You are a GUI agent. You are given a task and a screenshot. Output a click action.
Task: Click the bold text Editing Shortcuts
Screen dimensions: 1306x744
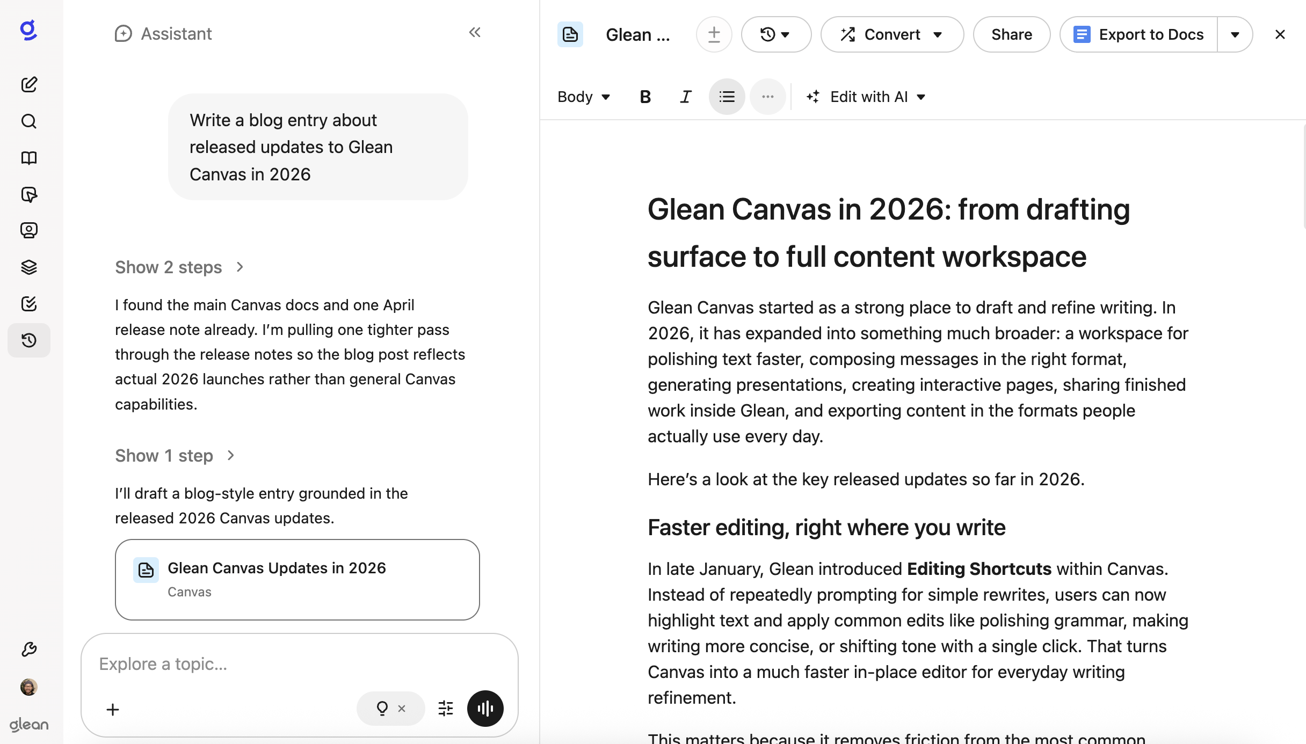[x=979, y=569]
